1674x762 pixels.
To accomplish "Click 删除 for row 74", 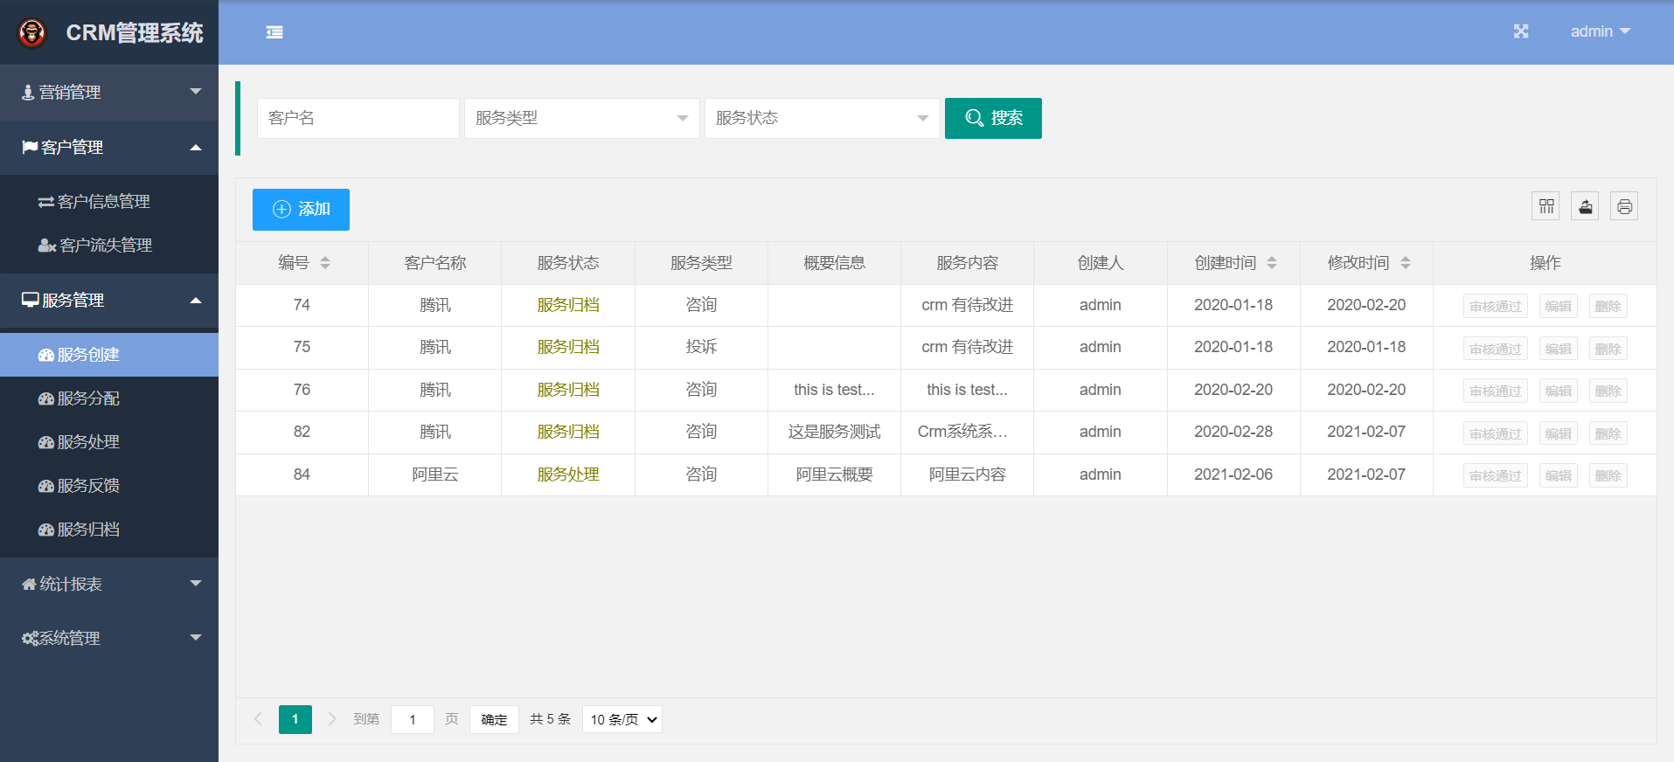I will coord(1608,306).
